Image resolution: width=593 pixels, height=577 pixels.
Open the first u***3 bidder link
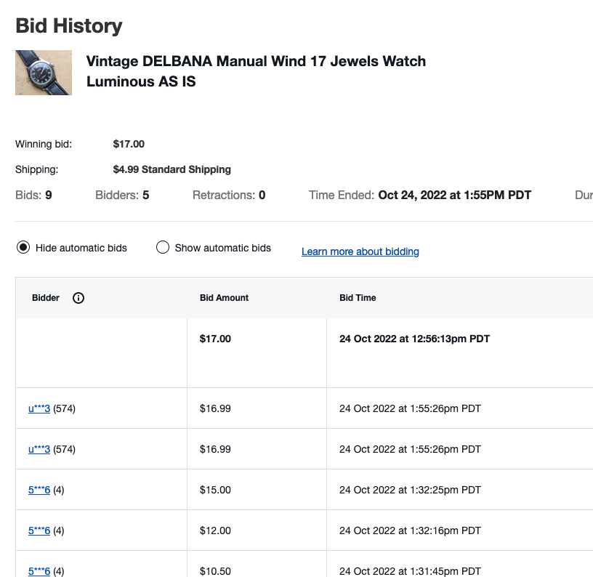[39, 408]
